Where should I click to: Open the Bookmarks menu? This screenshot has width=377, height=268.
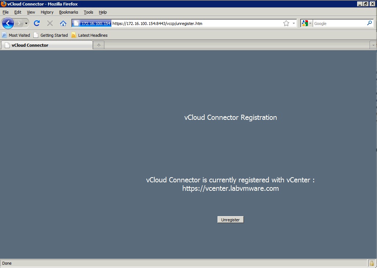(x=68, y=12)
